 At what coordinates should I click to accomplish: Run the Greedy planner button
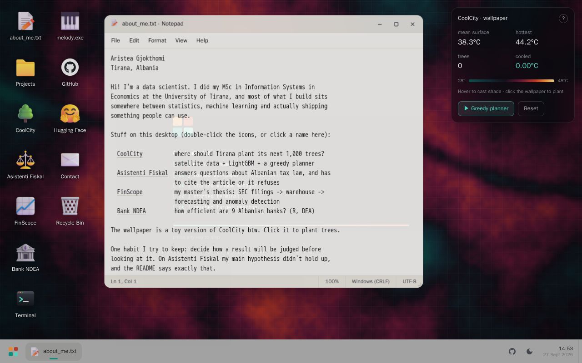[x=486, y=108]
